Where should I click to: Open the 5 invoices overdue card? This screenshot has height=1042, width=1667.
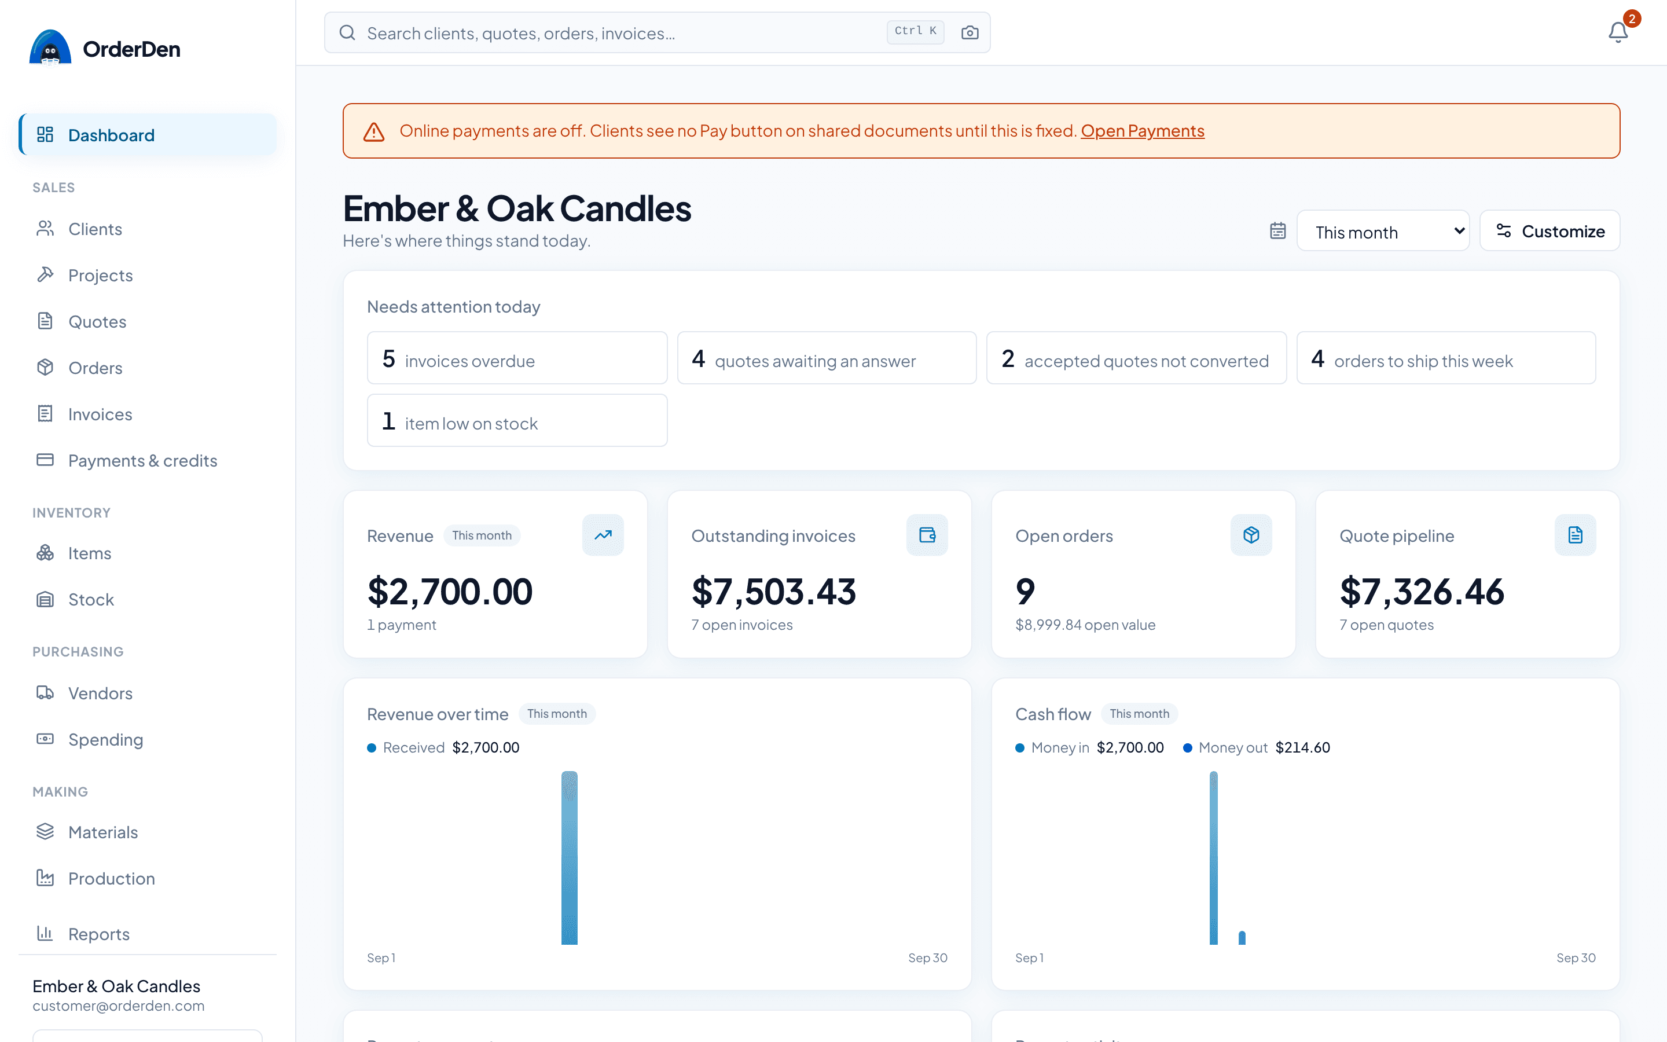517,358
